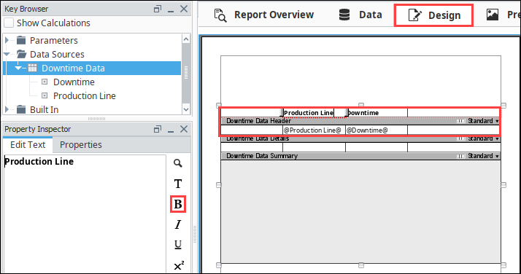Image resolution: width=521 pixels, height=274 pixels.
Task: Click column grip icon on Downtime Data Details
Action: pyautogui.click(x=460, y=138)
